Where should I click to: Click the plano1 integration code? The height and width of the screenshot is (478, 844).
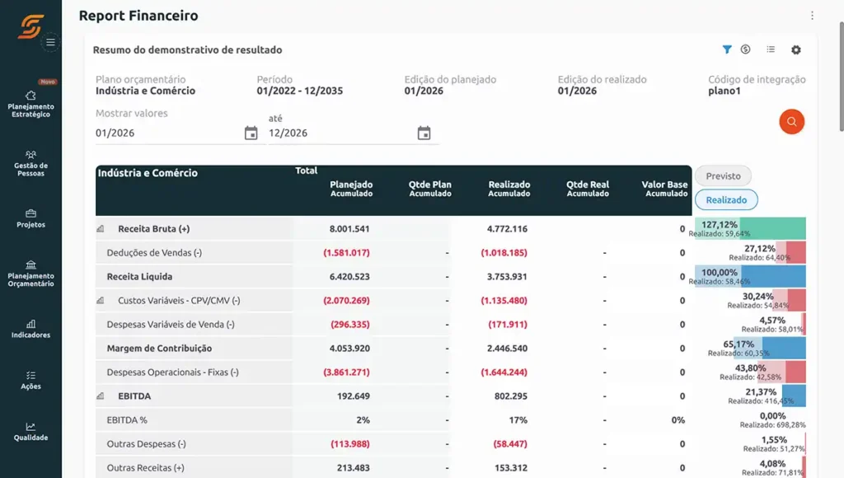724,91
